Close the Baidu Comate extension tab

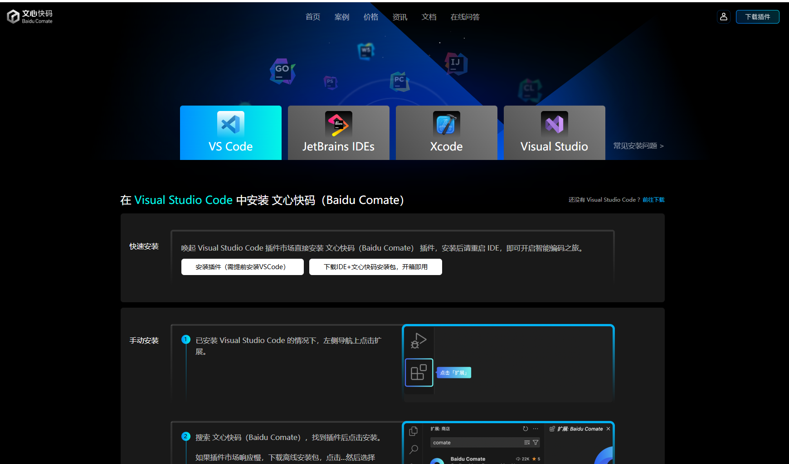[x=608, y=429]
